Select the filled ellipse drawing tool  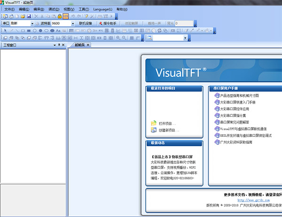52,30
